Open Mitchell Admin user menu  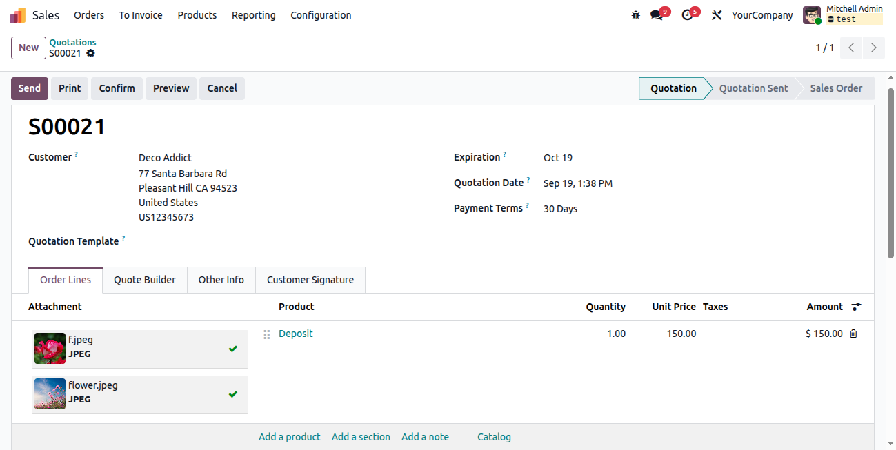(x=843, y=14)
